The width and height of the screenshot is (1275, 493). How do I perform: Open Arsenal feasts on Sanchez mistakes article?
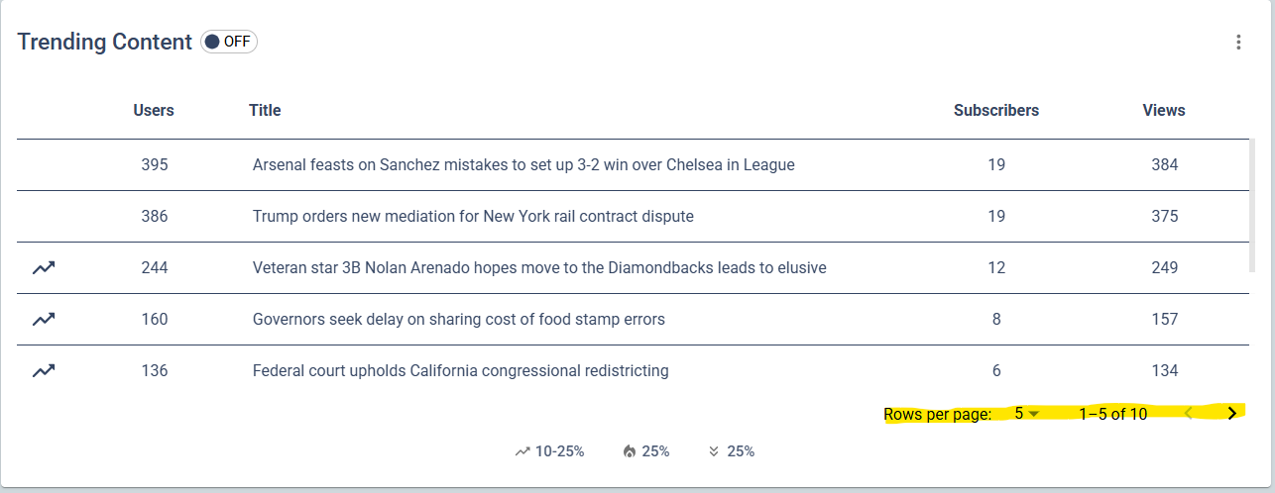point(523,165)
